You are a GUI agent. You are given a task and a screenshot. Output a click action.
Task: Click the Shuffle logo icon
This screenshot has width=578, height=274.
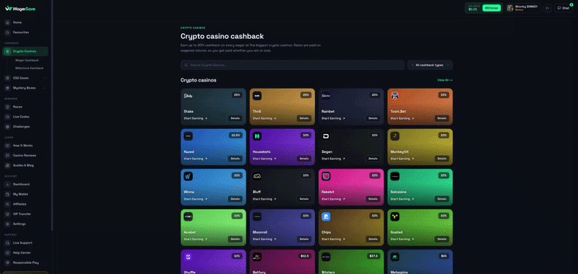pyautogui.click(x=188, y=257)
